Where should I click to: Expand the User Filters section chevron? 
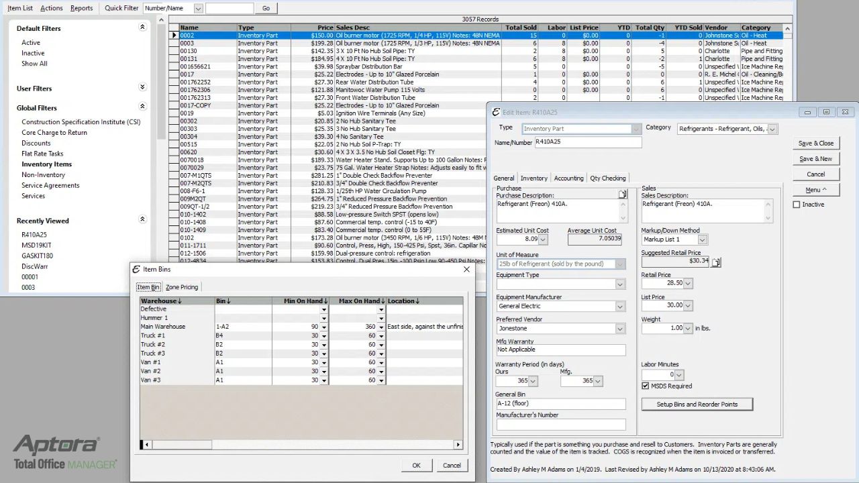[142, 87]
